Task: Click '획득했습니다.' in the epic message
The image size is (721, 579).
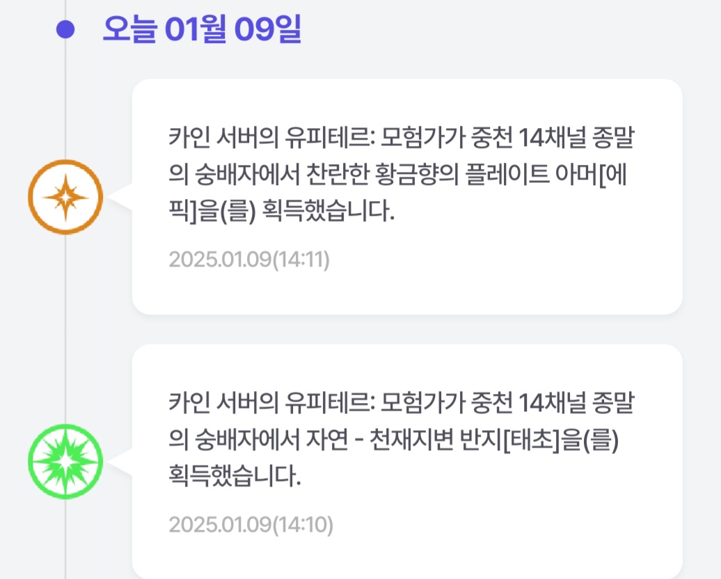Action: [328, 212]
